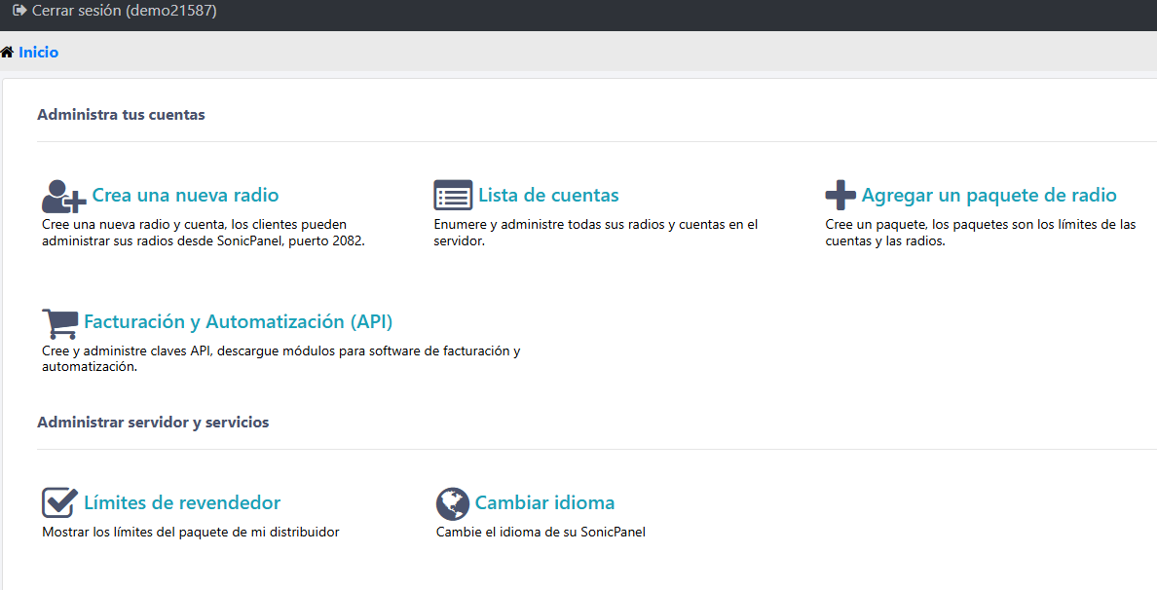
Task: Navigate to Inicio
Action: point(36,52)
